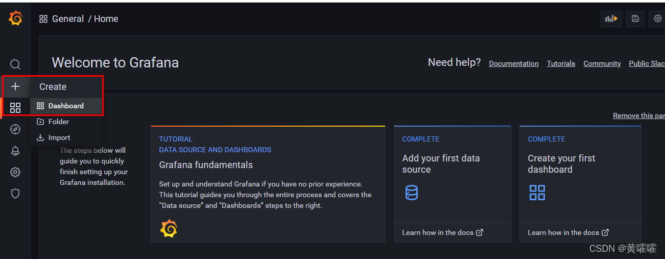Click the Home breadcrumb title
665x259 pixels.
click(106, 19)
